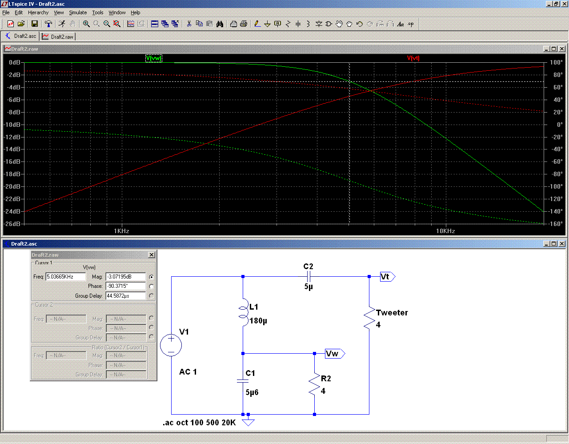Open the Hierarchy menu
Image resolution: width=569 pixels, height=444 pixels.
(x=38, y=12)
